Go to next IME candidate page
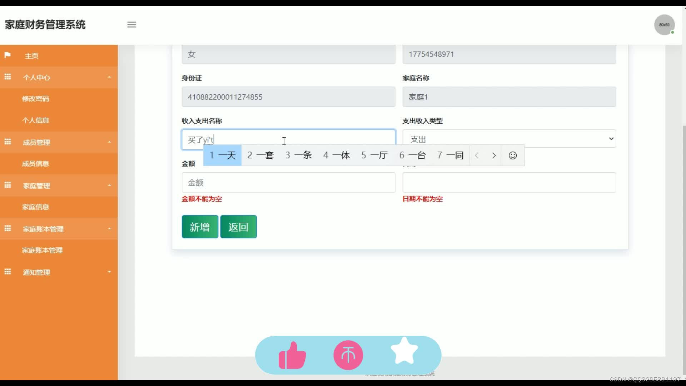Screen dimensions: 686x386 click(x=494, y=155)
